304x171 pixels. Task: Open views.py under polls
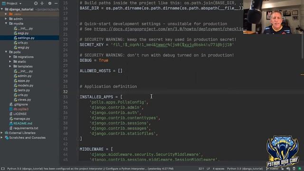pyautogui.click(x=24, y=100)
